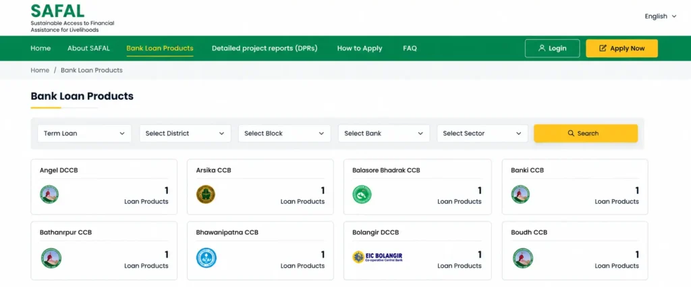Screen dimensions: 691x287
Task: Open the Term Loan dropdown
Action: click(84, 133)
